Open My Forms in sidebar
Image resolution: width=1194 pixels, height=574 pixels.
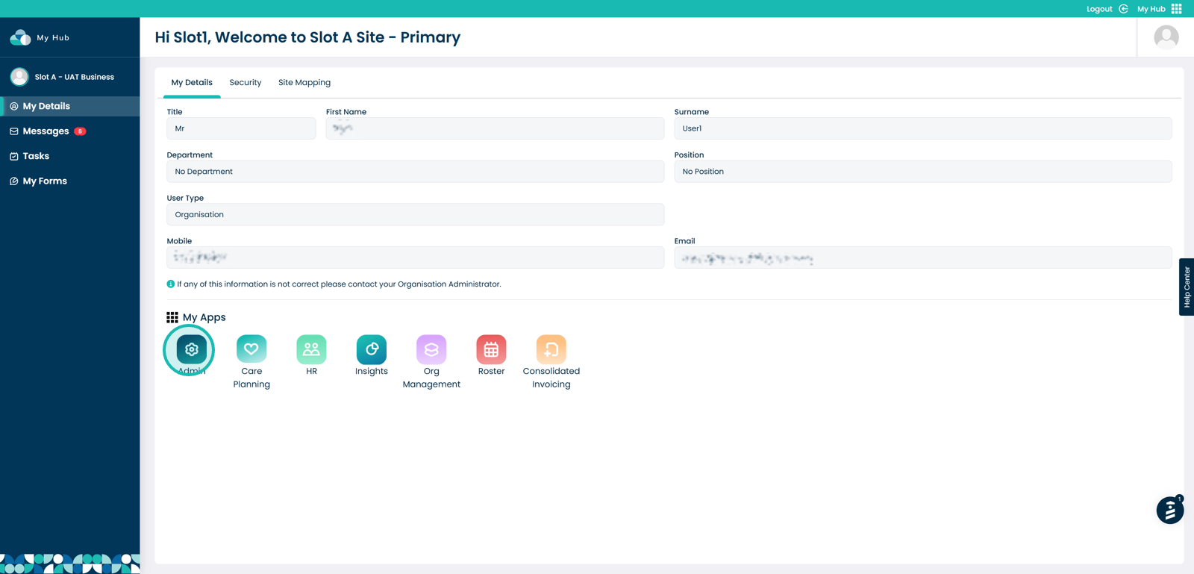point(45,181)
